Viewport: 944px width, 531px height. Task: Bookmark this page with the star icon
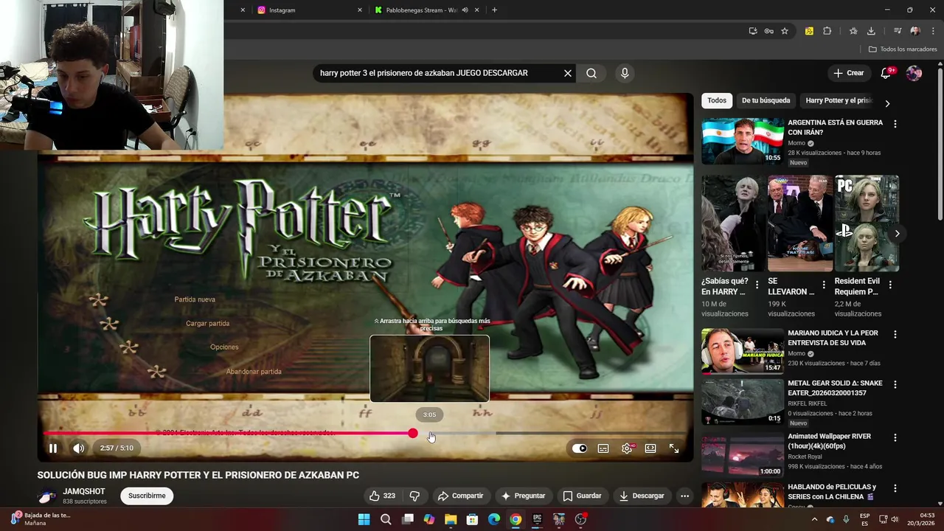pyautogui.click(x=785, y=31)
